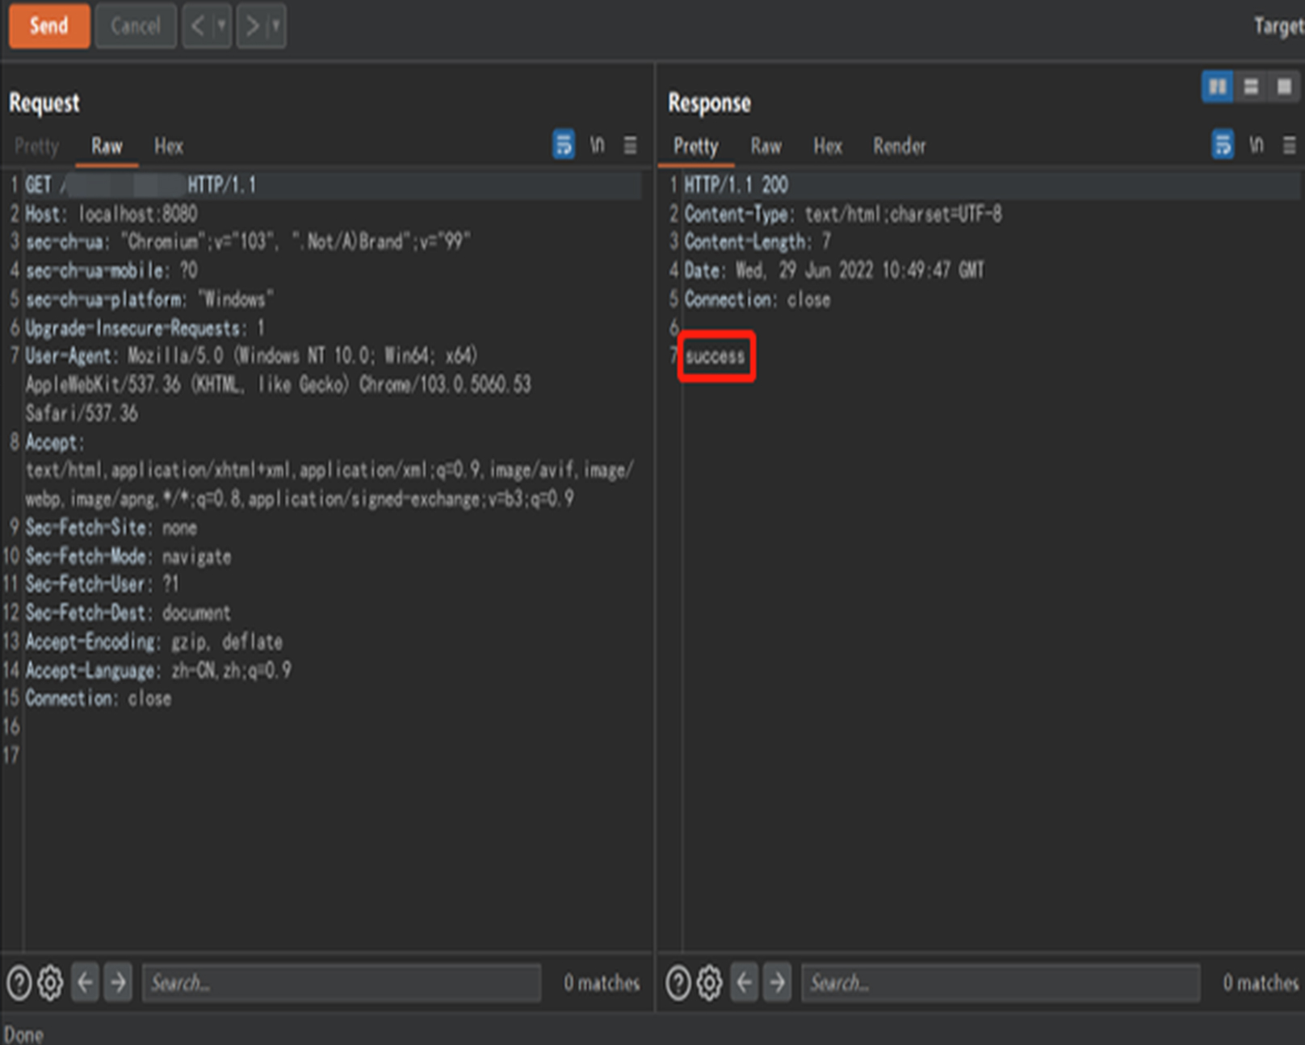The width and height of the screenshot is (1305, 1045).
Task: Focus the Response search field
Action: [x=1001, y=983]
